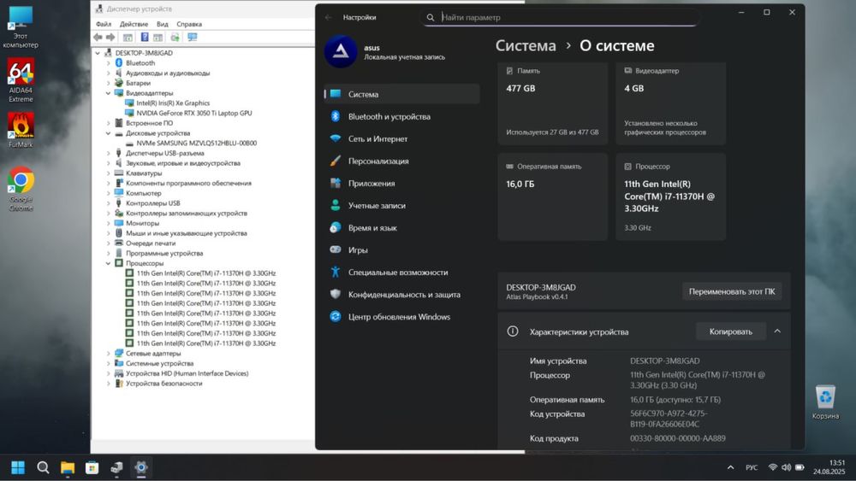Screen dimensions: 856x481
Task: Select Контроллеры USB tree item
Action: click(x=152, y=203)
